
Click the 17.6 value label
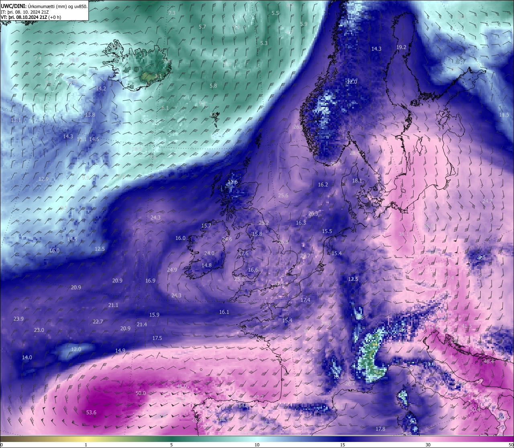click(x=243, y=254)
